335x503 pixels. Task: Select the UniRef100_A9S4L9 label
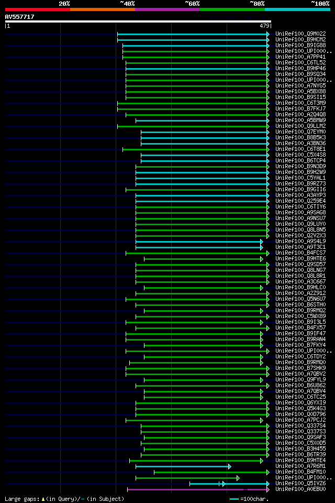point(300,242)
